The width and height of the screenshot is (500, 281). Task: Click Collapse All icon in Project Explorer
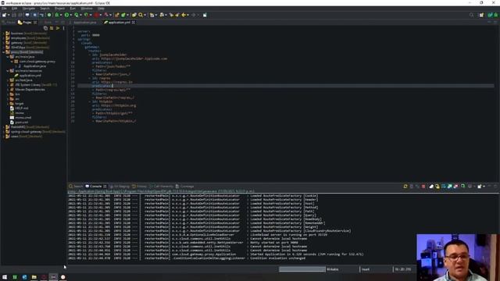tap(45, 28)
